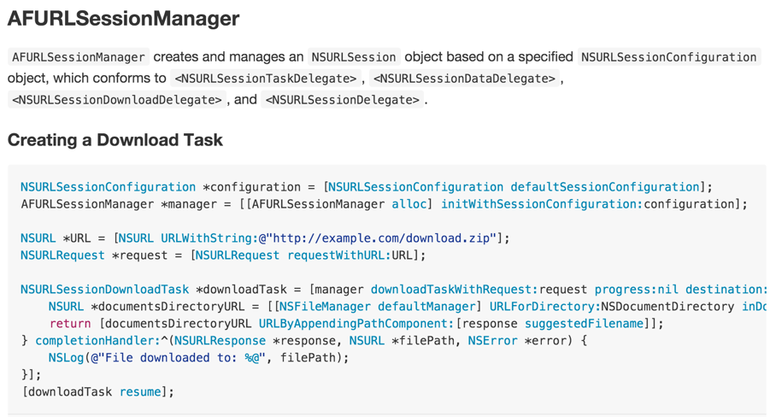This screenshot has height=417, width=776.
Task: Click defaultSessionConfiguration in the code block
Action: [x=605, y=187]
